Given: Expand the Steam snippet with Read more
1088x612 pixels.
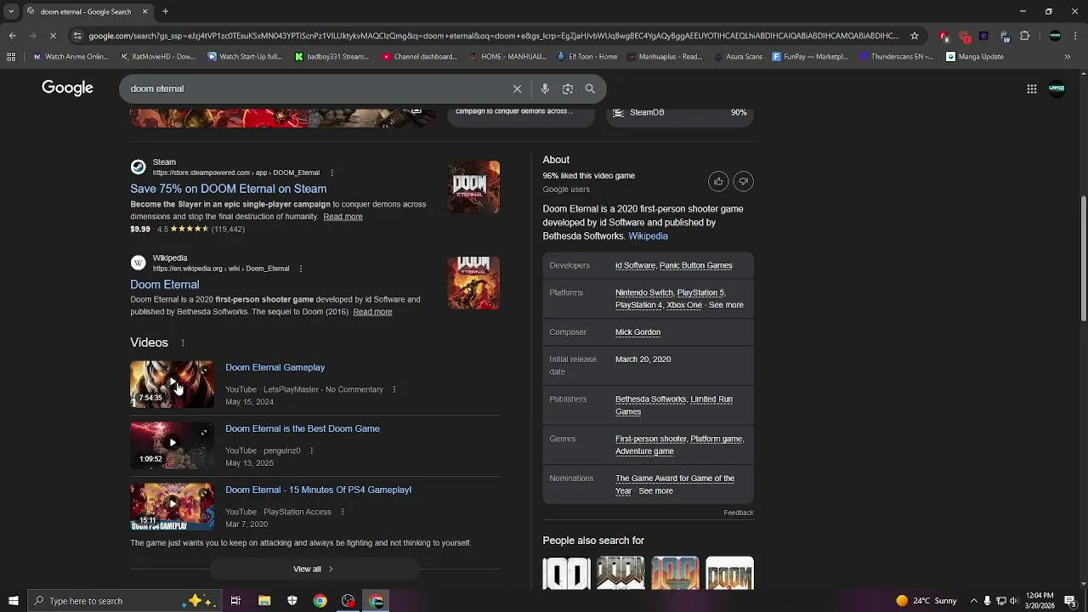Looking at the screenshot, I should tap(343, 217).
